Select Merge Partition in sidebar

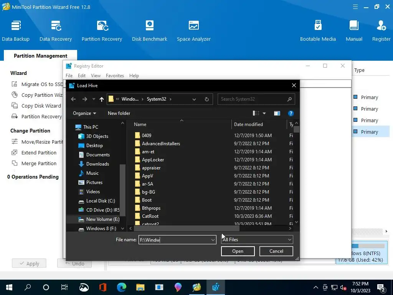34,163
